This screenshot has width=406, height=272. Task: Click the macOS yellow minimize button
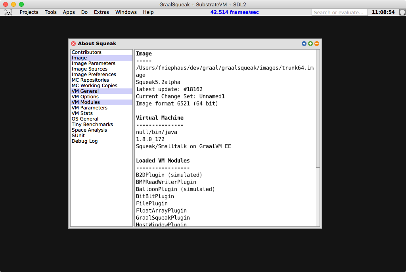coord(13,4)
